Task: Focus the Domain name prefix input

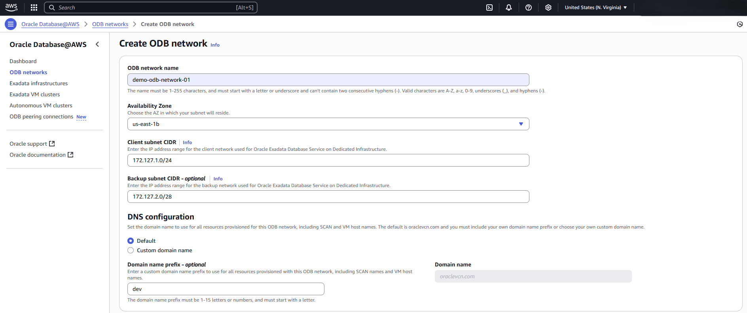Action: coord(226,289)
